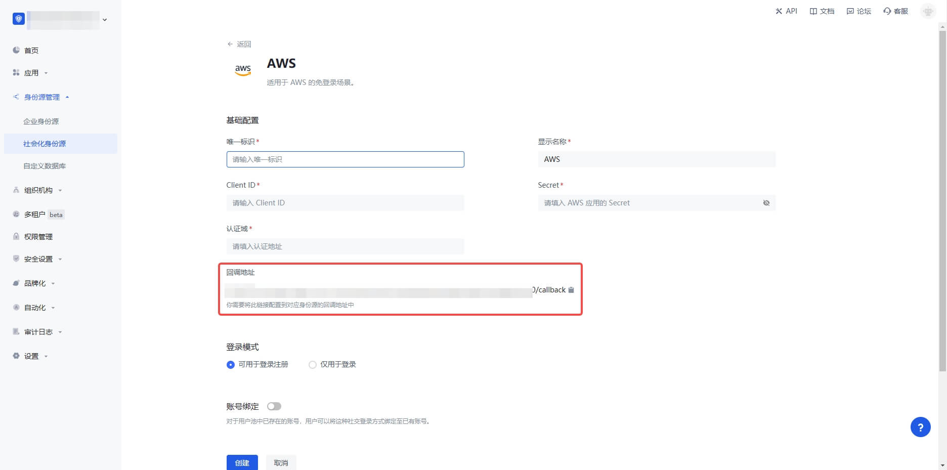Screen dimensions: 947x470
Task: Open 自定义数据库 sidebar item
Action: click(x=45, y=166)
